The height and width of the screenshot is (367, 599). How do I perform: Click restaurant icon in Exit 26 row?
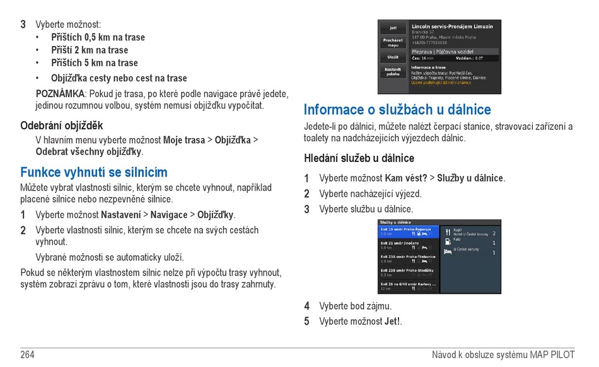tap(414, 289)
